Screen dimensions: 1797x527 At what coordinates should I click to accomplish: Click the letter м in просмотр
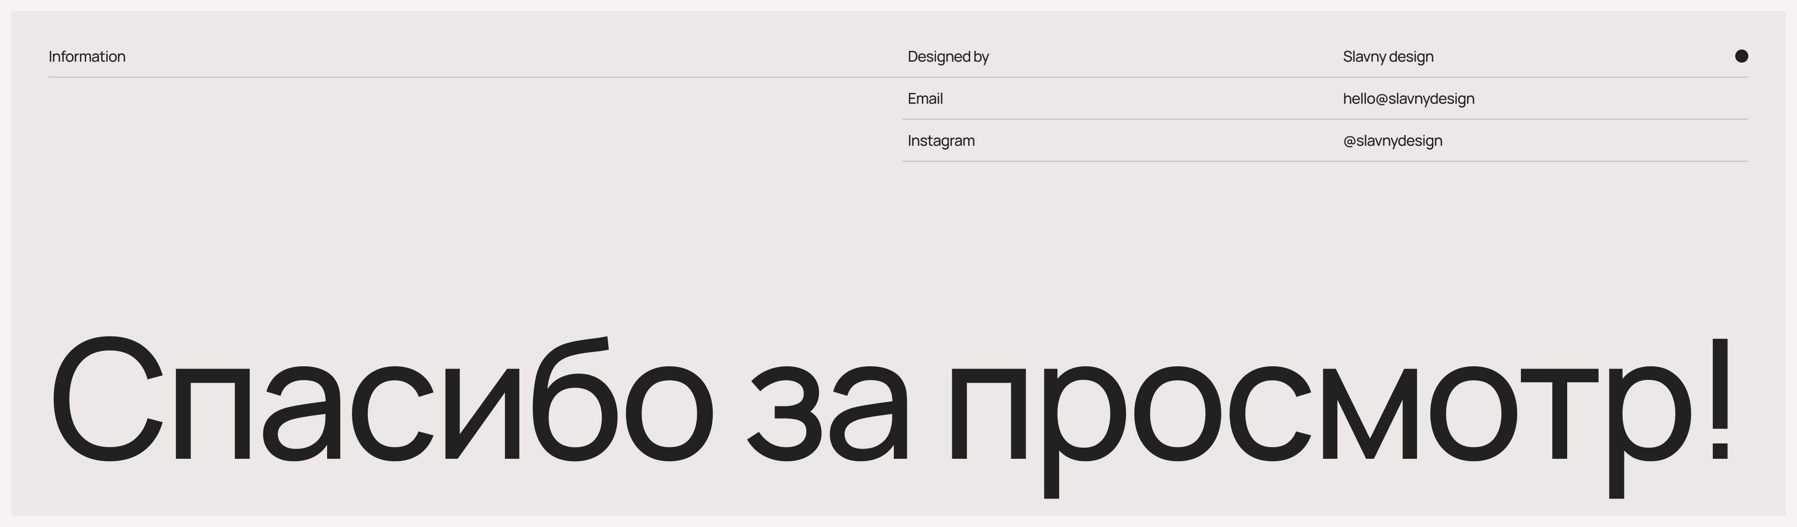pos(1369,414)
